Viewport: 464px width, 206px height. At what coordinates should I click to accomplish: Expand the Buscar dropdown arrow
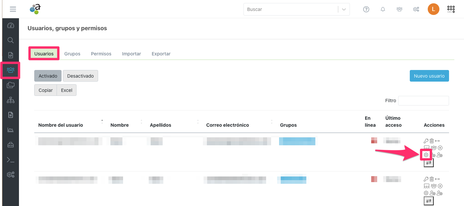click(x=344, y=9)
